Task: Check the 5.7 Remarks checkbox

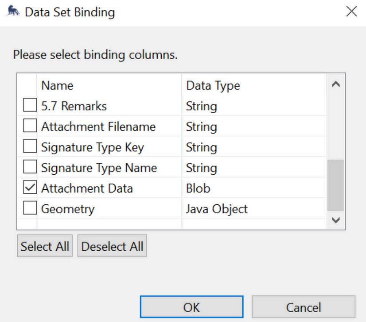Action: [29, 107]
